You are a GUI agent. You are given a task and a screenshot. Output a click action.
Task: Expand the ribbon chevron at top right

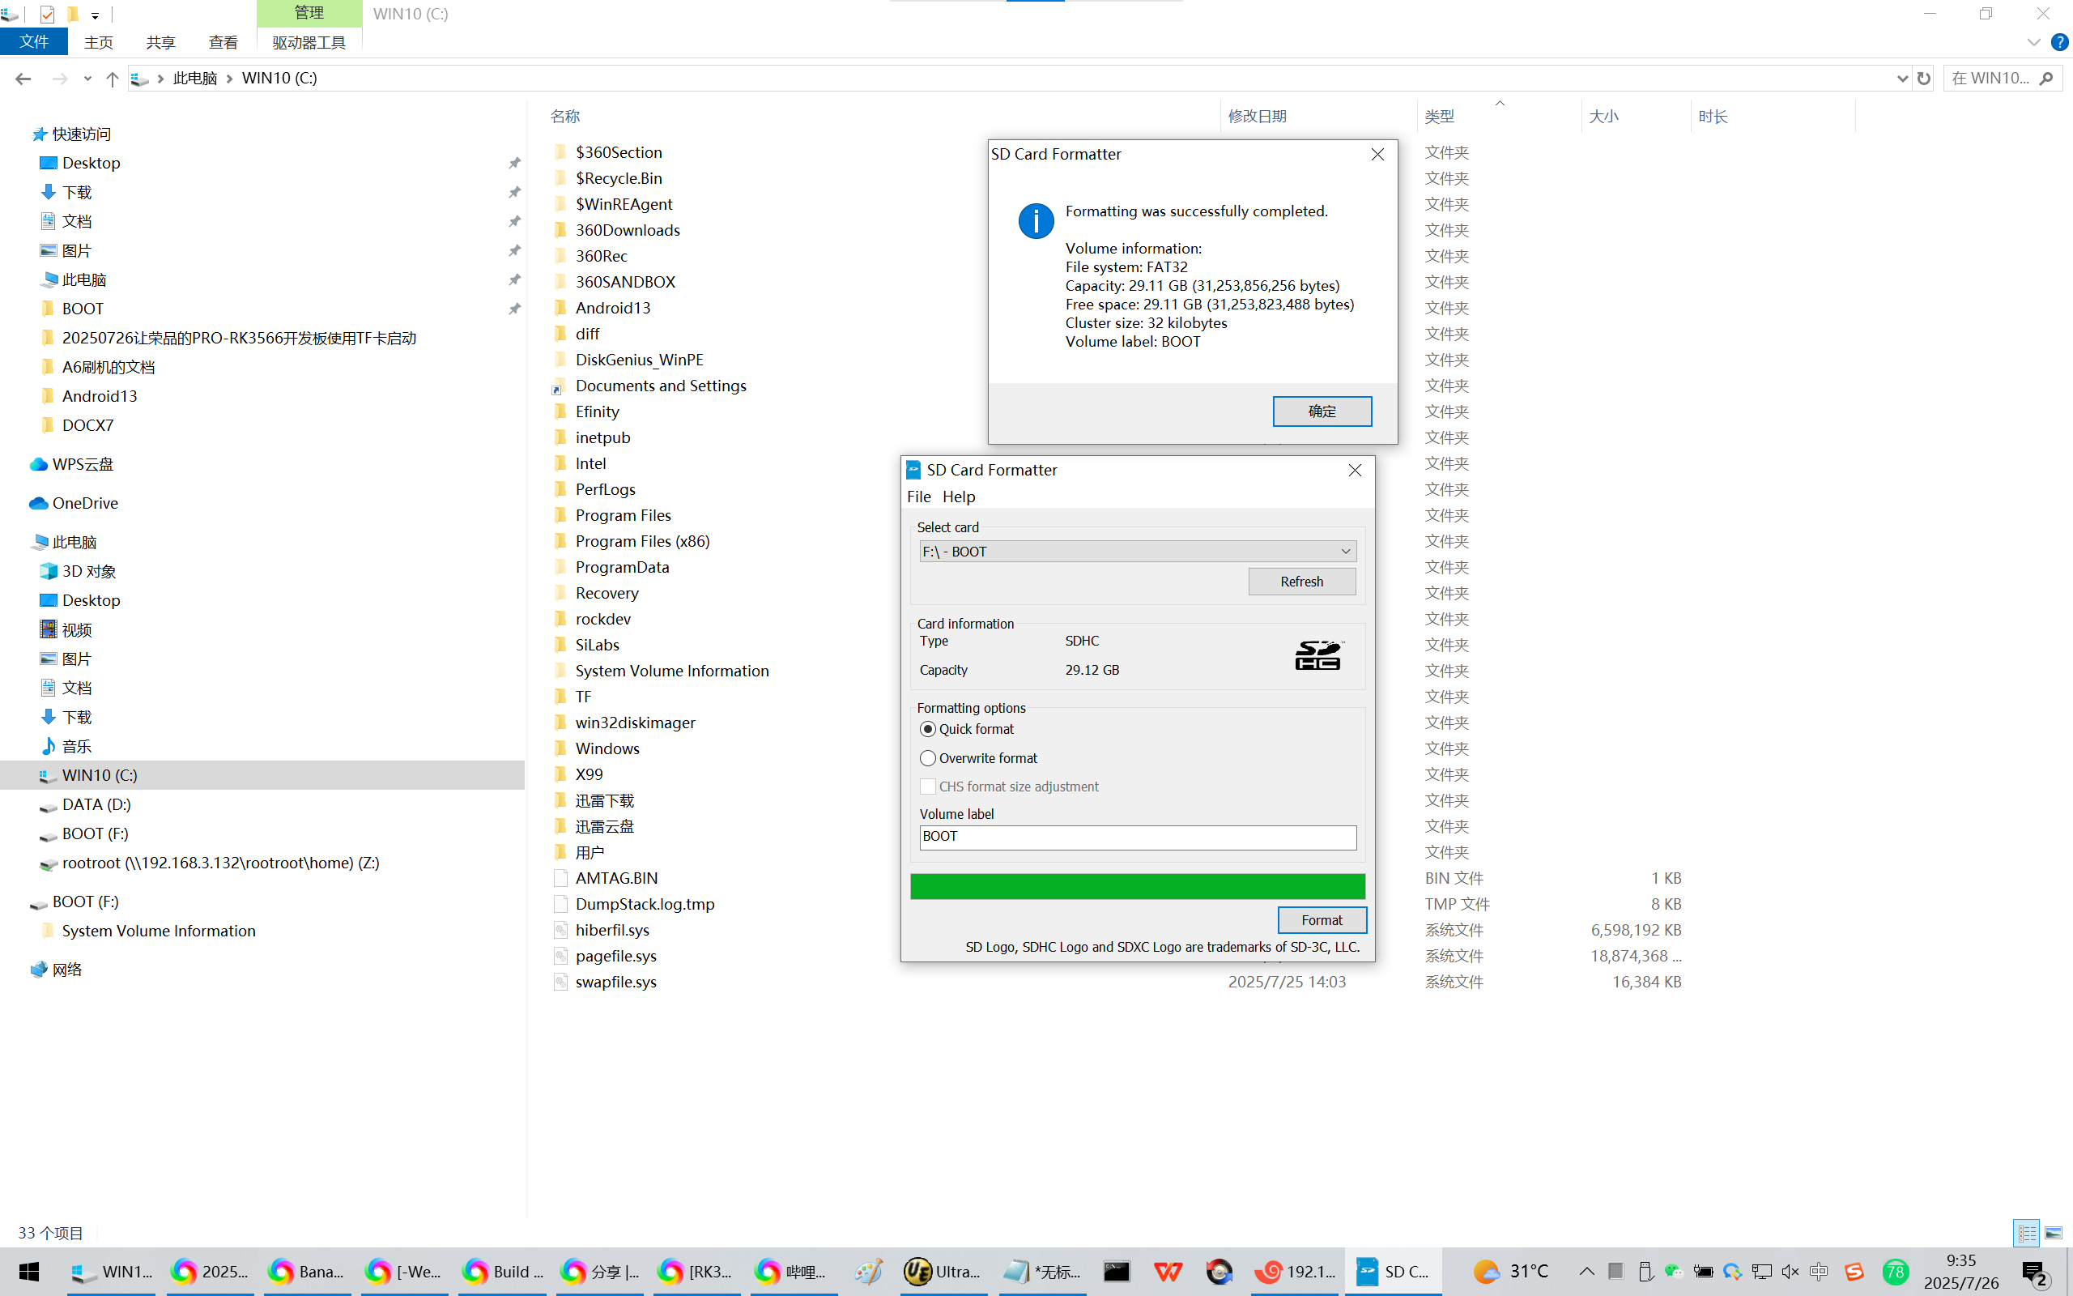(x=2033, y=42)
